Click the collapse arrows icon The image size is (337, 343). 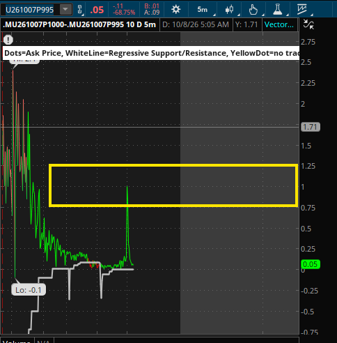[x=308, y=24]
